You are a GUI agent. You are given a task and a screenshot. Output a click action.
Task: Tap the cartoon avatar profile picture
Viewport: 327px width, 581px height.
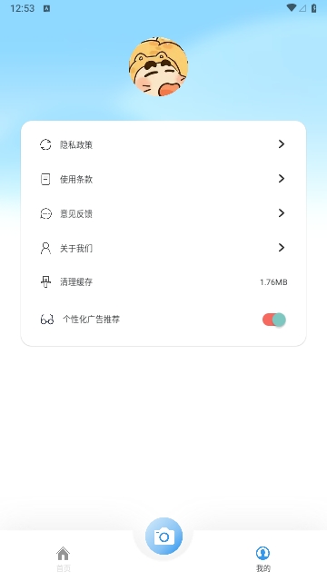pyautogui.click(x=158, y=66)
